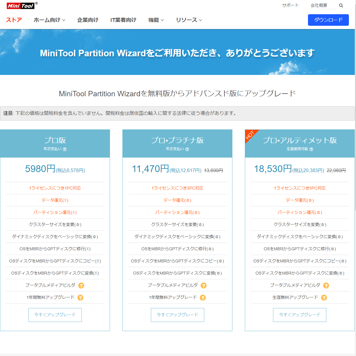Expand the ホーム向け dropdown menu

pyautogui.click(x=50, y=20)
